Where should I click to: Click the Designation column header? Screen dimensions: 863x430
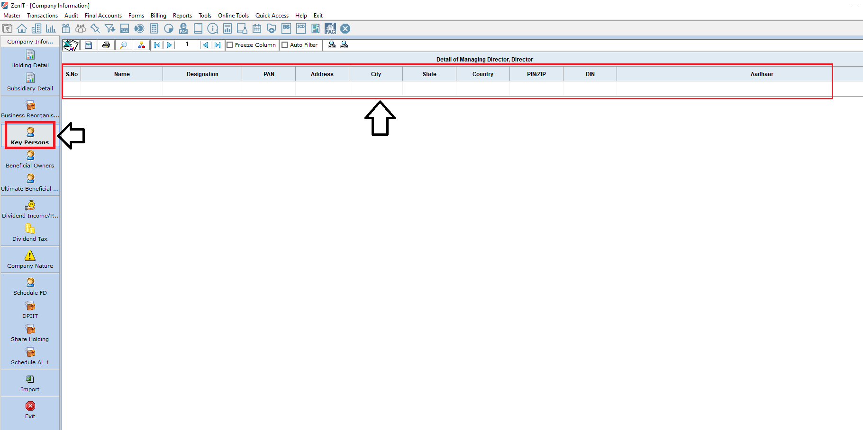pyautogui.click(x=202, y=74)
